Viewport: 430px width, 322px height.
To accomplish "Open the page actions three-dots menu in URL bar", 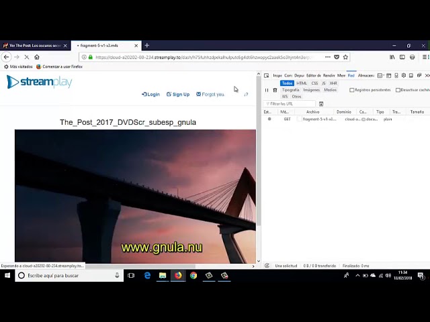I will click(328, 57).
